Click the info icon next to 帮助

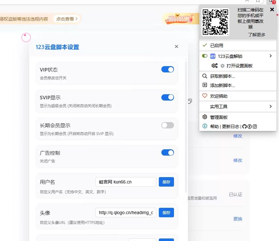204,126
